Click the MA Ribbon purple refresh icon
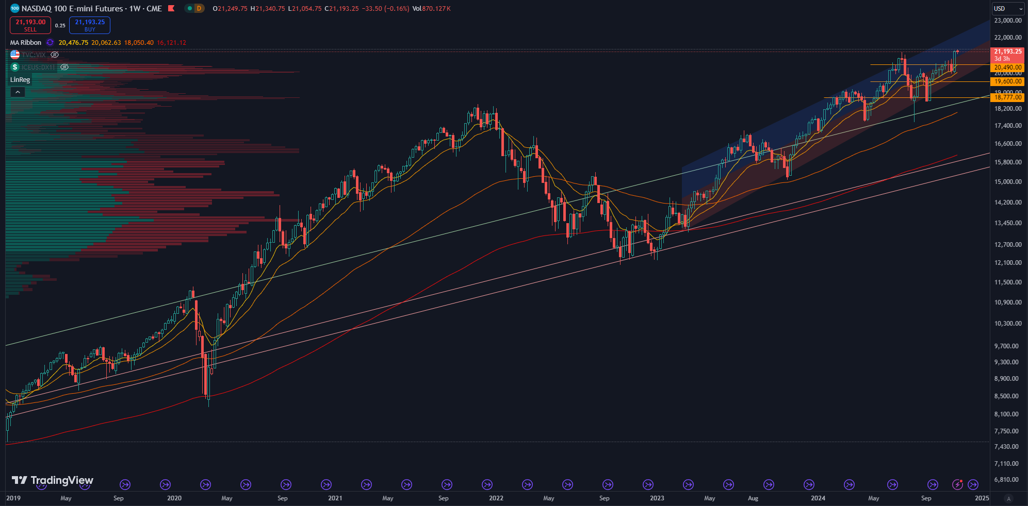This screenshot has height=506, width=1028. tap(50, 42)
